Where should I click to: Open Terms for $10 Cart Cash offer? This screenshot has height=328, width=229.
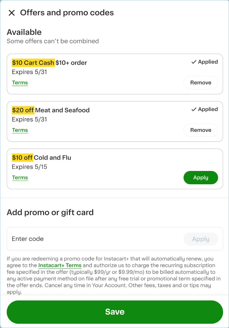tap(20, 82)
